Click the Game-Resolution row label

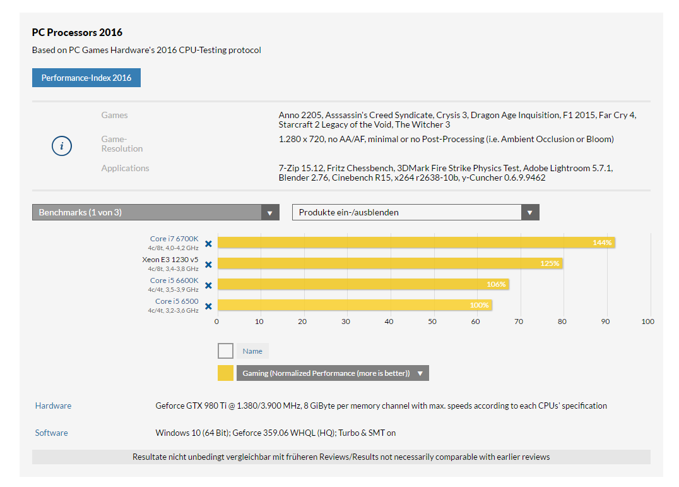[122, 144]
